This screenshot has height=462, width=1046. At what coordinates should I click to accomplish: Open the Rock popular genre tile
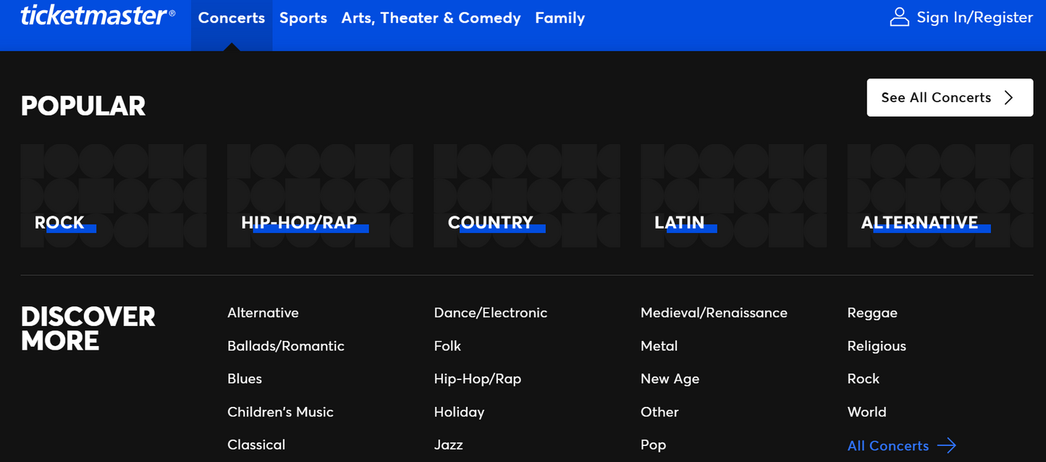tap(113, 196)
